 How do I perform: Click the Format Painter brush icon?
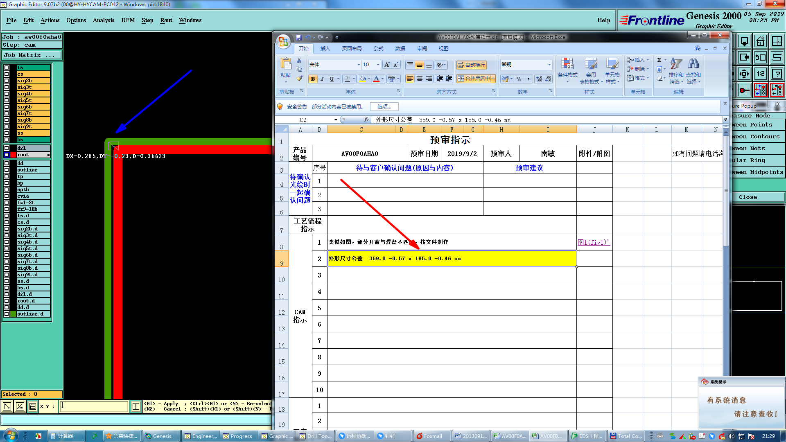(x=299, y=78)
